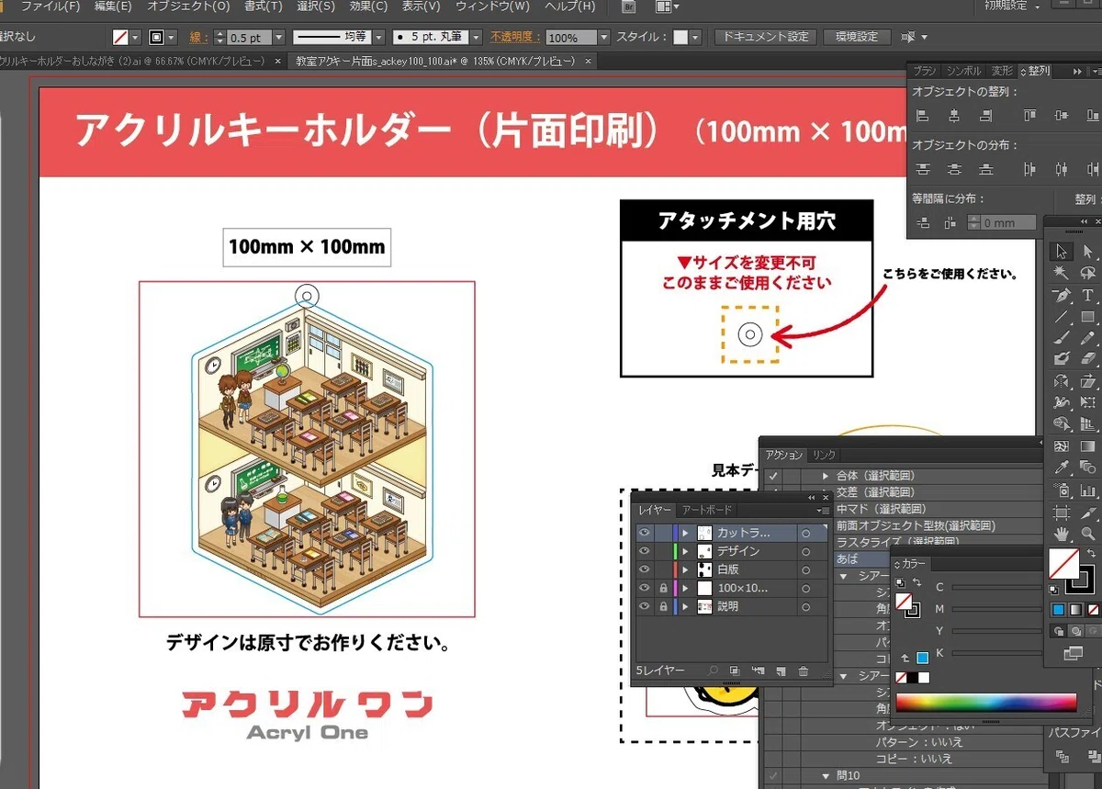Select the Artboard tool
This screenshot has width=1102, height=789.
pyautogui.click(x=1062, y=512)
